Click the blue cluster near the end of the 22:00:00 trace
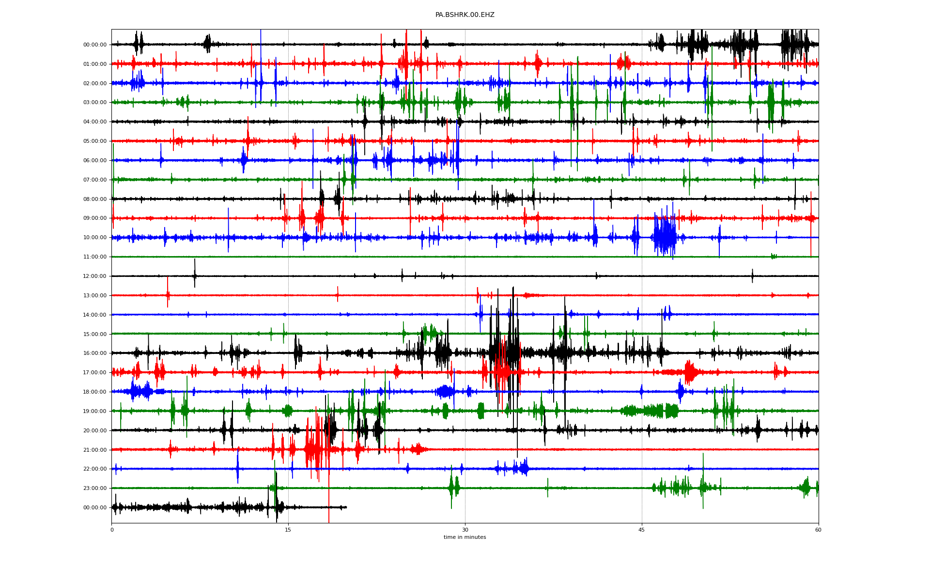Viewport: 930px width, 581px height. (x=522, y=468)
